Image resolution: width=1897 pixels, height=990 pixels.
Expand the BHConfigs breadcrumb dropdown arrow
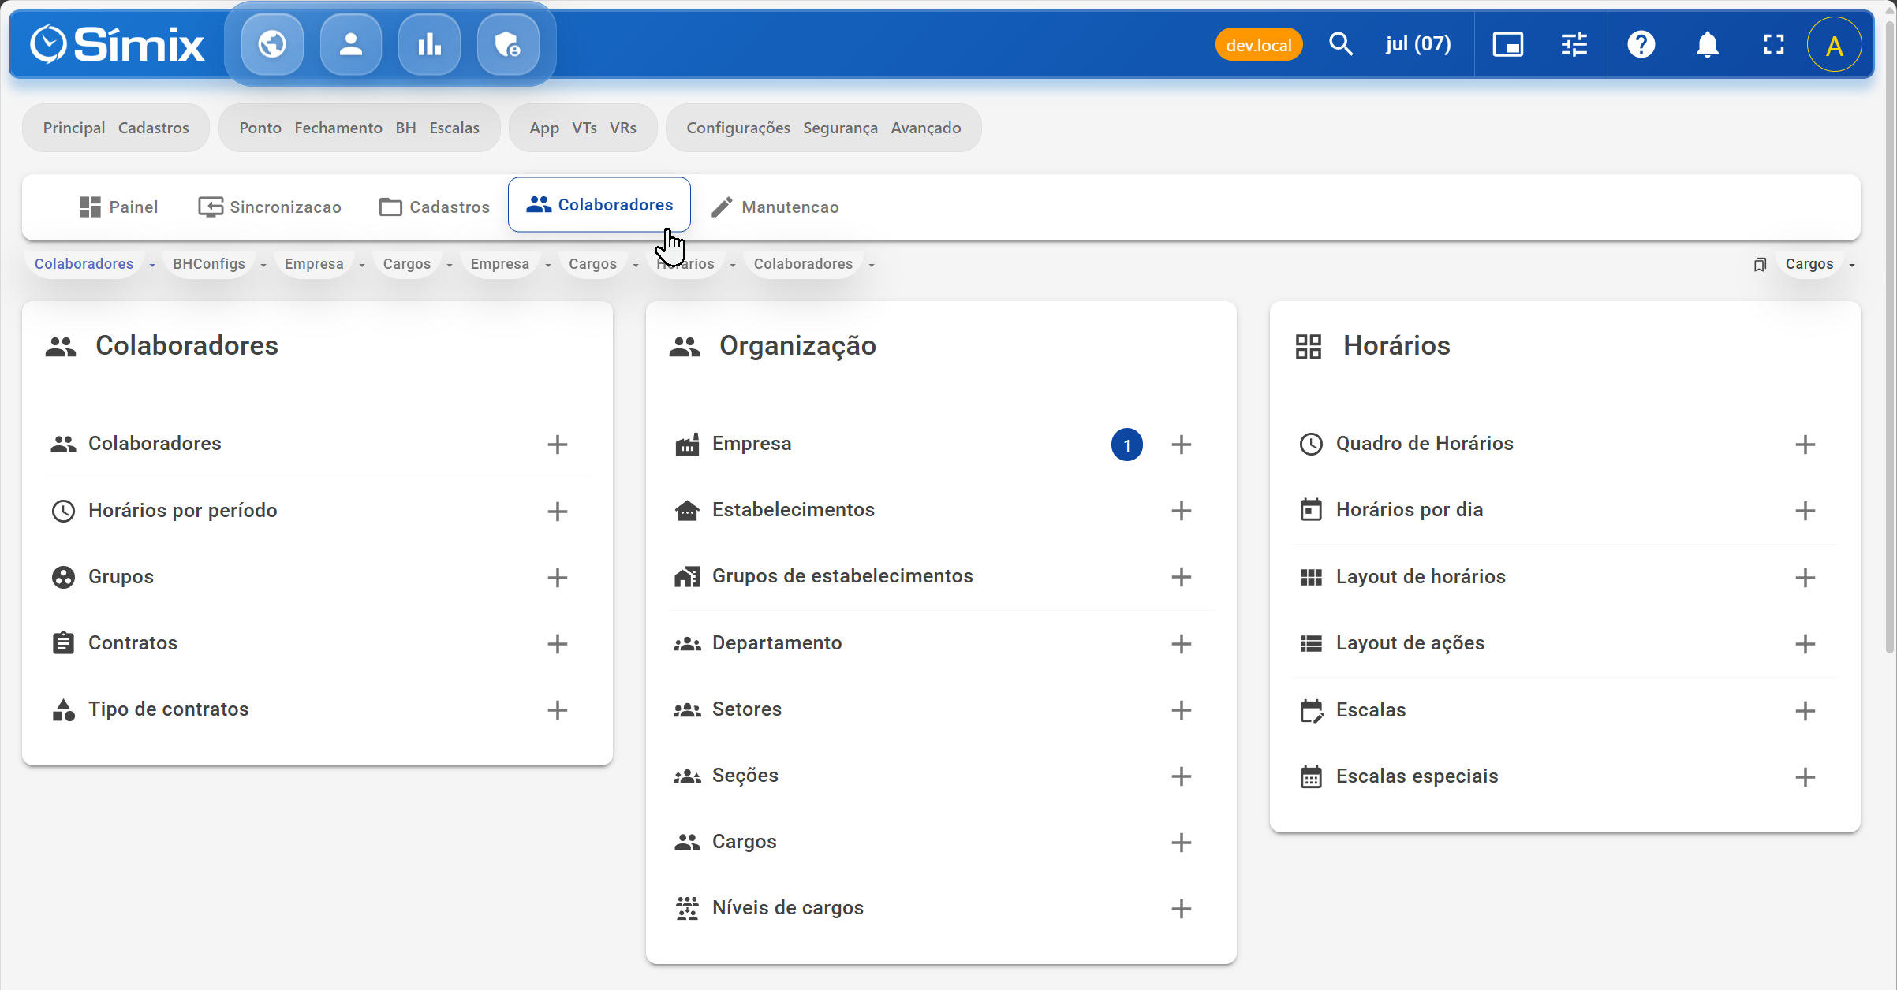[x=263, y=265]
